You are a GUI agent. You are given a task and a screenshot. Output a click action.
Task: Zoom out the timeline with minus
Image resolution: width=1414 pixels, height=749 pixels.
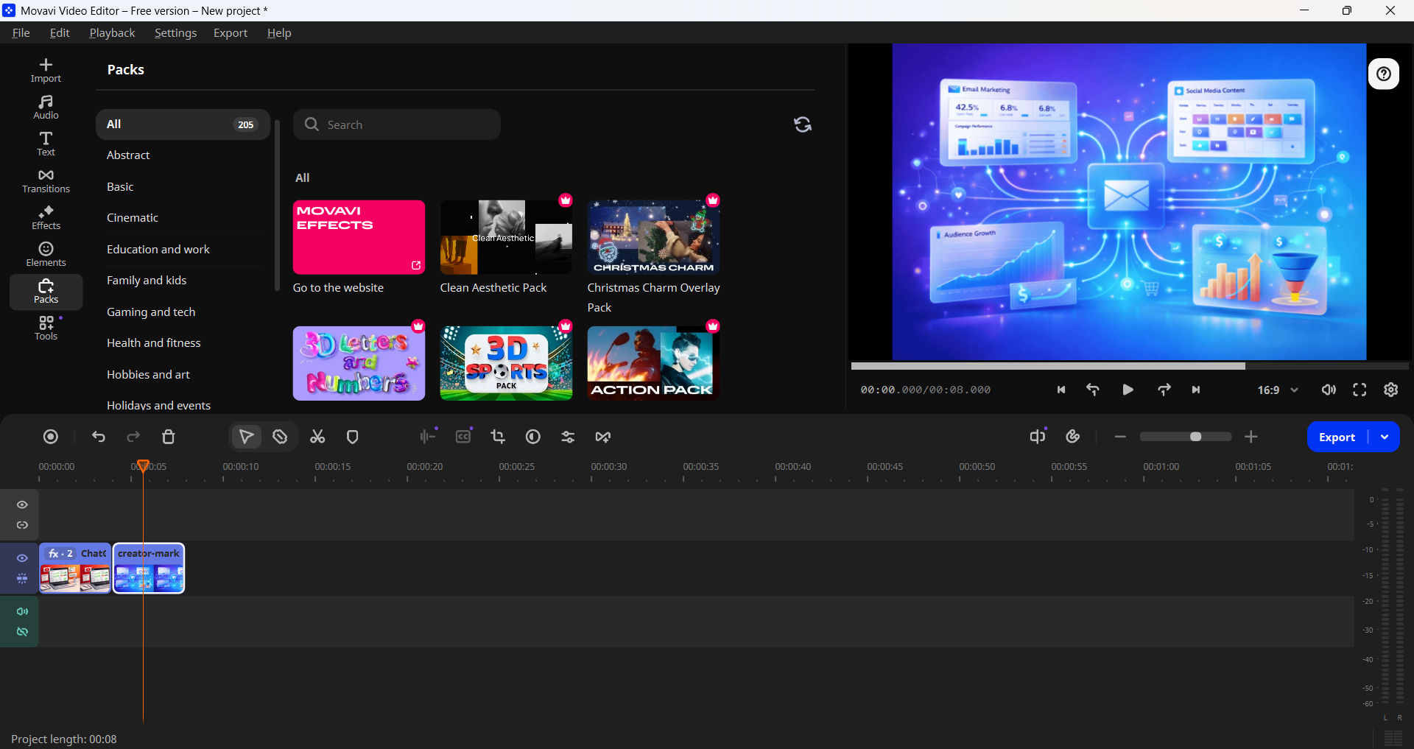click(1120, 437)
